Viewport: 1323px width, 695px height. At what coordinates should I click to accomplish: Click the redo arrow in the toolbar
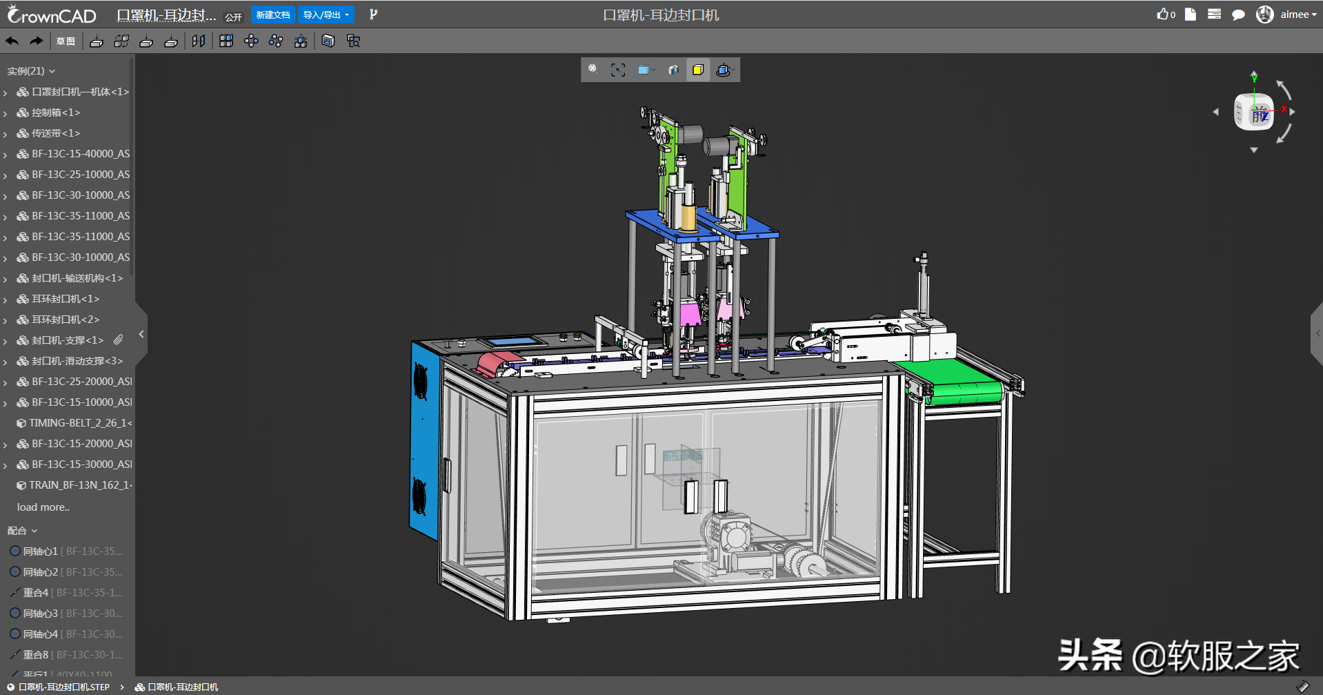pos(36,41)
